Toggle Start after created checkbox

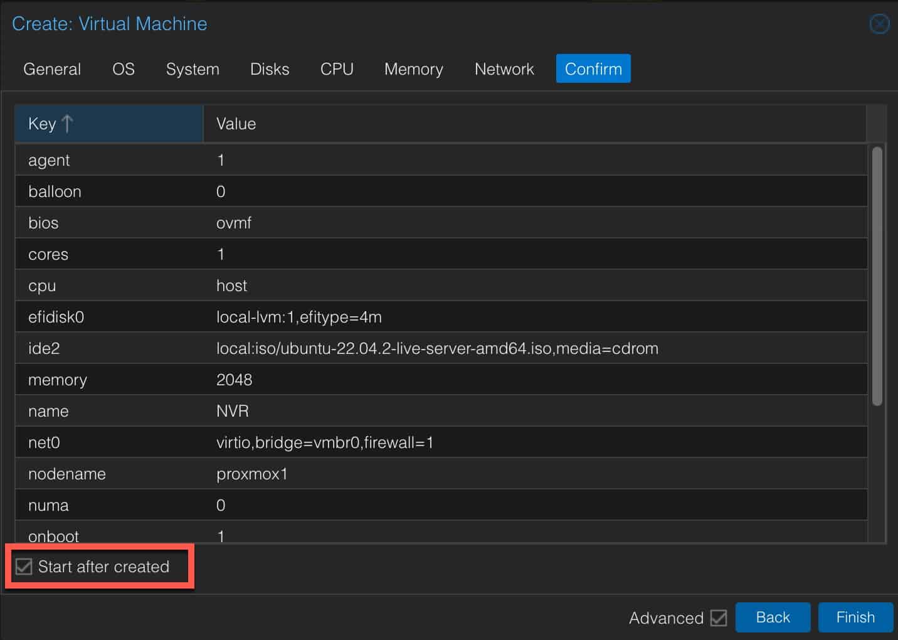(x=24, y=567)
